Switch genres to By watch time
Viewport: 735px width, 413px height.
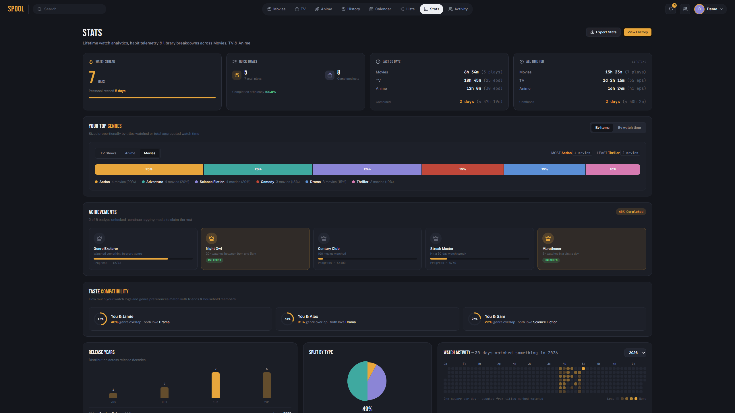point(629,128)
